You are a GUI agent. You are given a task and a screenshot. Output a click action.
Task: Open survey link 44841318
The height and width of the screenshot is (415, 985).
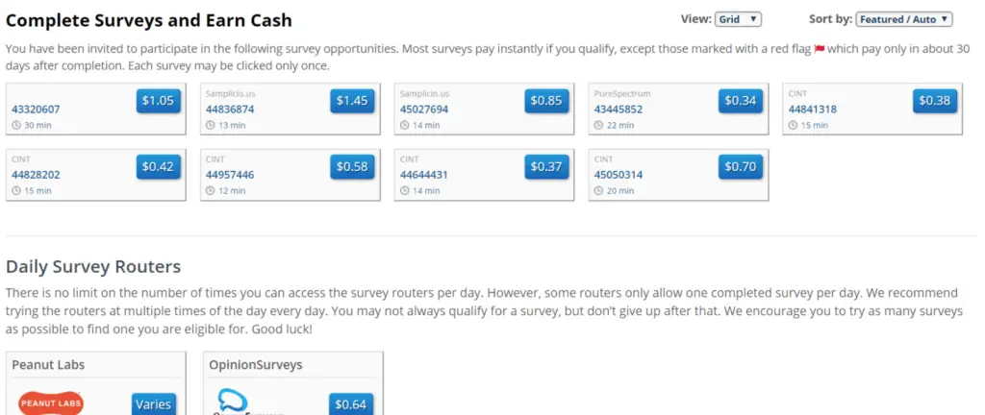[x=812, y=110]
